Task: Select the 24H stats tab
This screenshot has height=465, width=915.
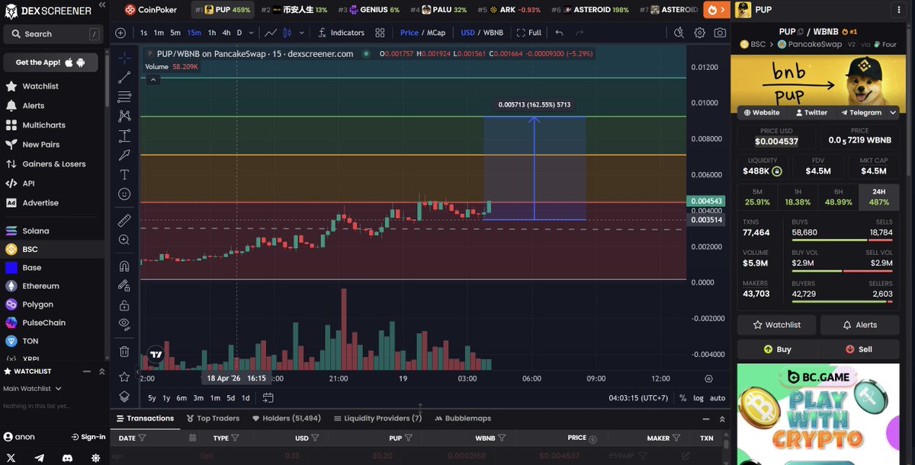Action: click(x=879, y=197)
